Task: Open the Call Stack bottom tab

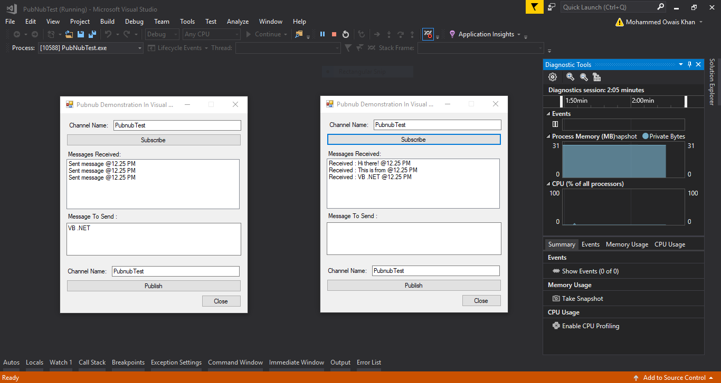Action: 92,362
